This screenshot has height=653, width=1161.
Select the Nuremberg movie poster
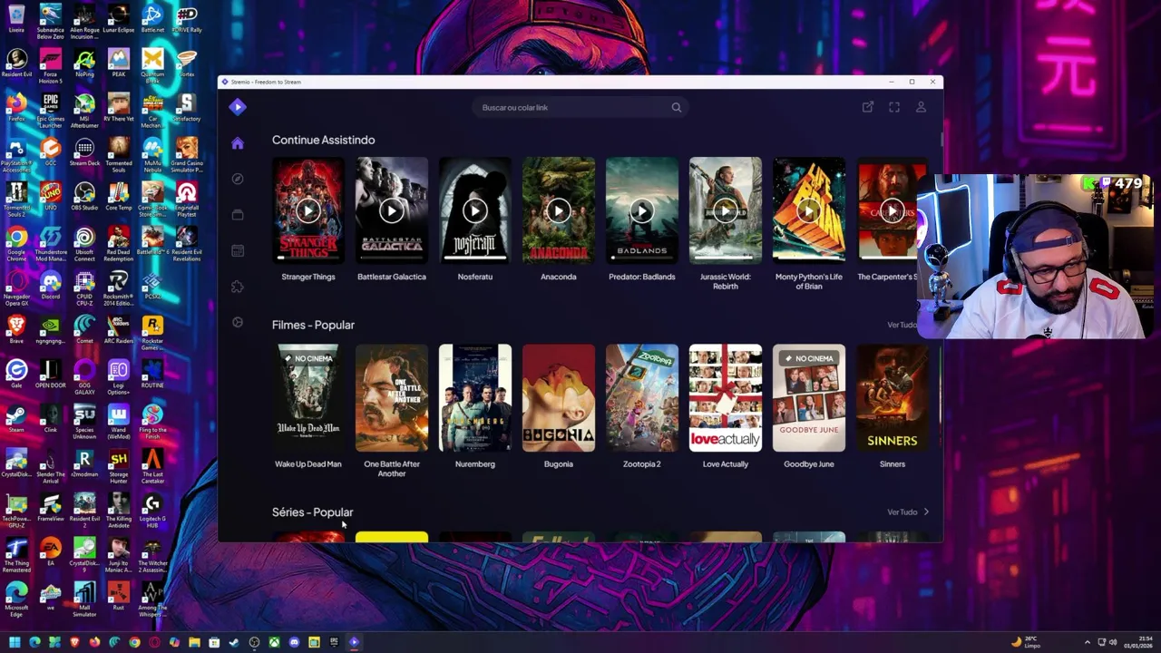click(x=475, y=398)
